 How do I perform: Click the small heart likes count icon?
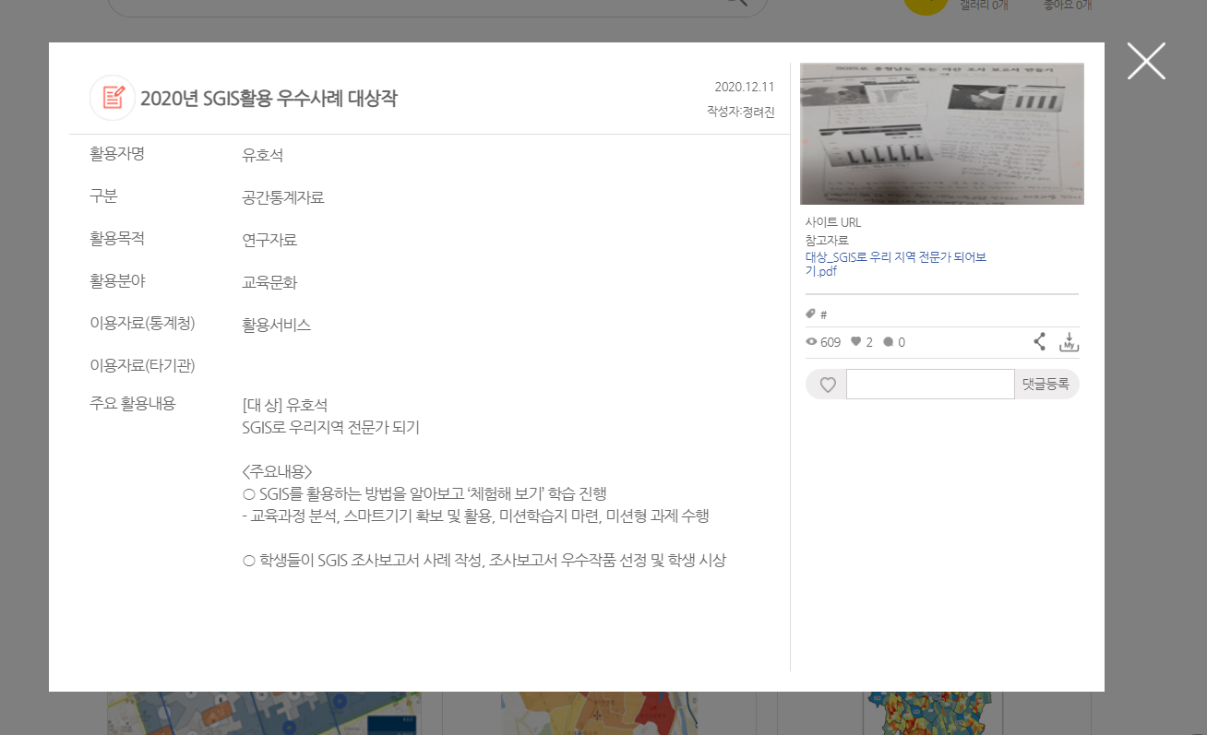click(855, 341)
